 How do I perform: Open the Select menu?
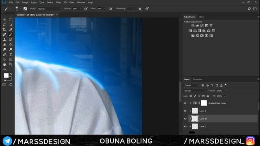point(50,2)
